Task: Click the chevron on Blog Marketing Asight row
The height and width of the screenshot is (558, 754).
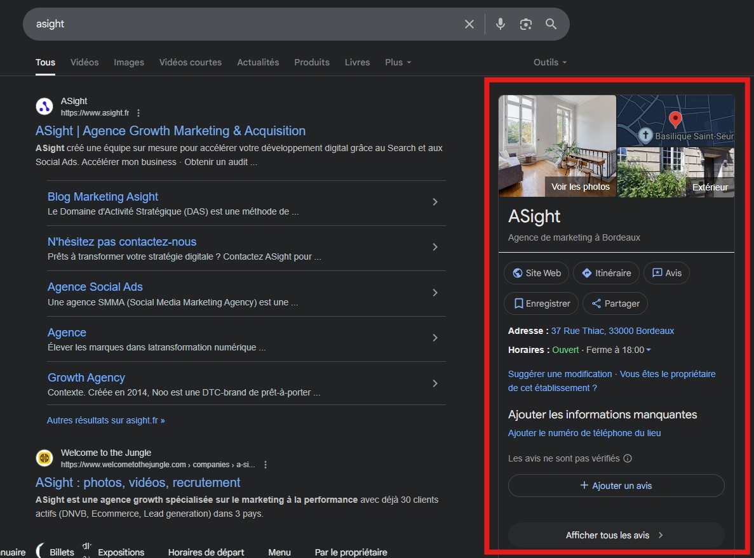Action: [434, 202]
